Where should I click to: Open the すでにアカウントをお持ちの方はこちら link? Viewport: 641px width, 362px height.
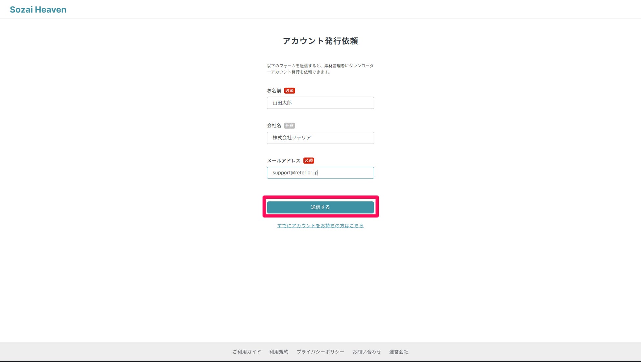(x=320, y=226)
